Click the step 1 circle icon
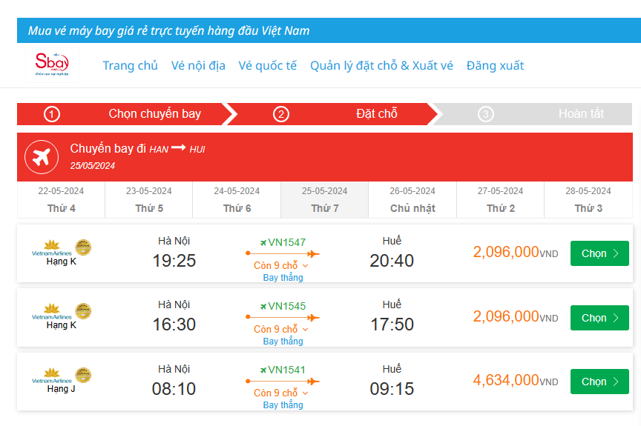This screenshot has height=426, width=641. 52,114
